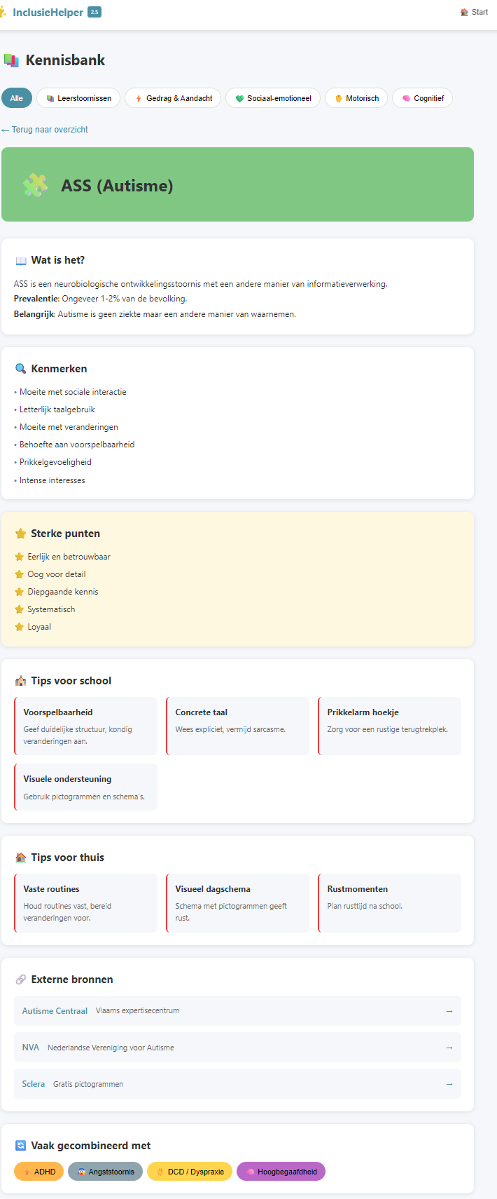Switch to Sociaal-emotioneel filter

[x=273, y=98]
